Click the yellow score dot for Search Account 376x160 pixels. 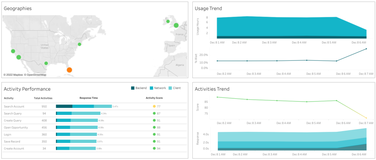tap(155, 106)
